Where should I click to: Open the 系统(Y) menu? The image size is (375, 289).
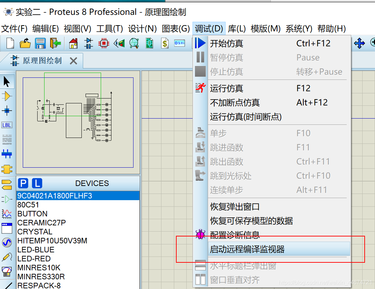pos(299,29)
